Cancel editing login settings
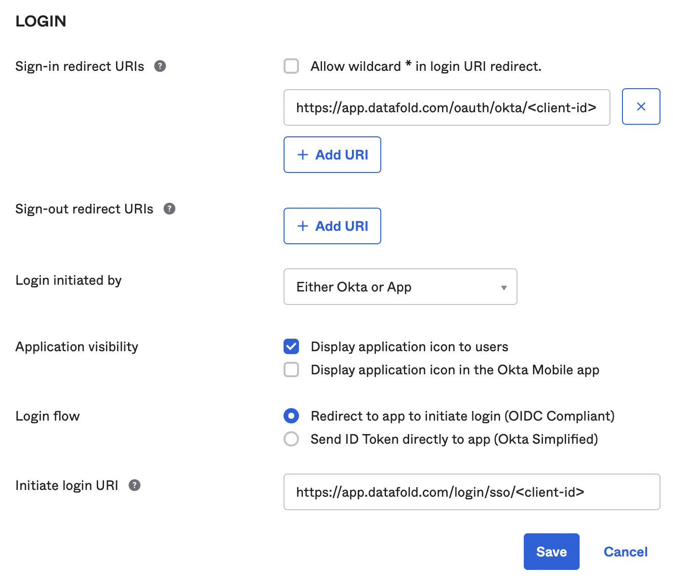 click(625, 552)
